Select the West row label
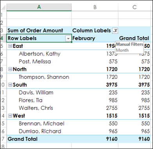This screenshot has height=149, width=153. tap(19, 116)
